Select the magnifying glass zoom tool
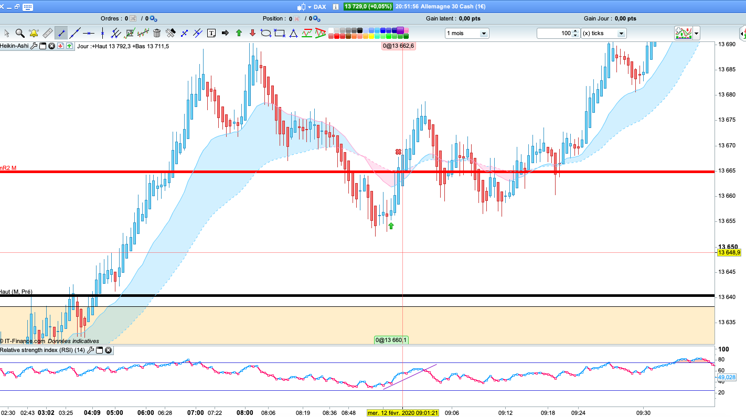 coord(20,33)
